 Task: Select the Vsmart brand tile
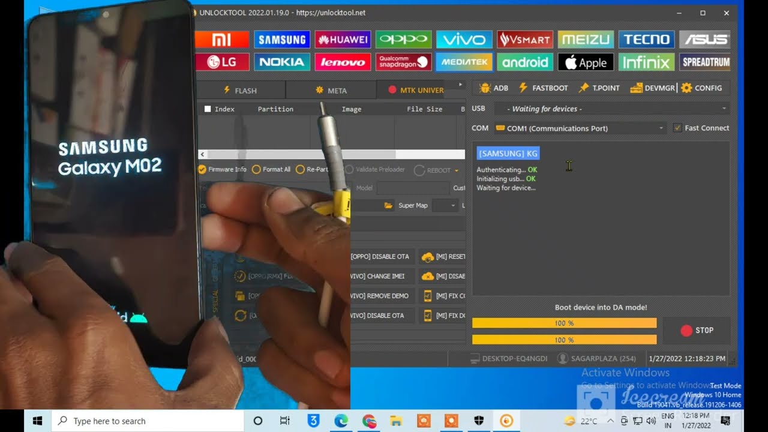(525, 40)
